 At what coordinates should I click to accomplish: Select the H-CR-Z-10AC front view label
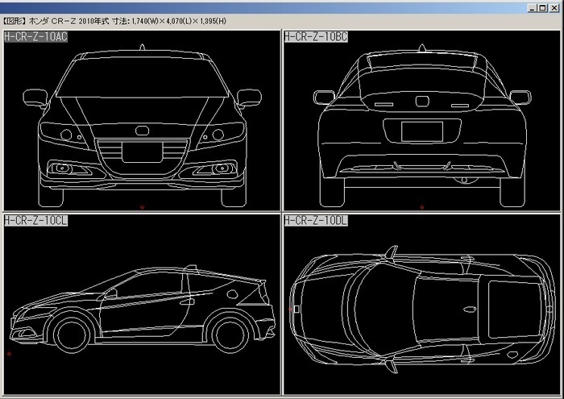click(35, 36)
